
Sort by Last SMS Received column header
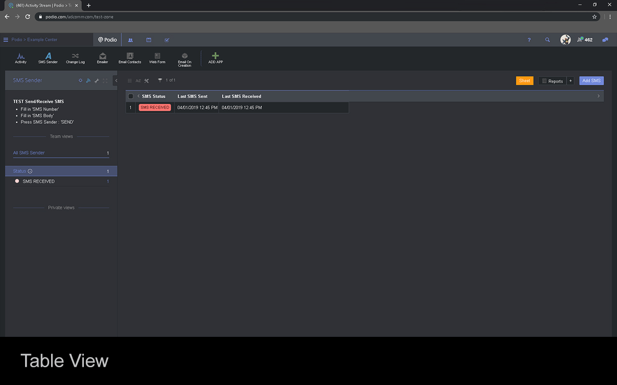(241, 96)
